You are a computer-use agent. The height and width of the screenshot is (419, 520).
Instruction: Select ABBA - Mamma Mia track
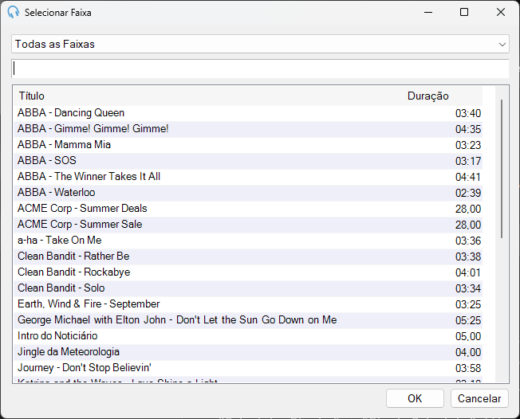click(x=248, y=145)
